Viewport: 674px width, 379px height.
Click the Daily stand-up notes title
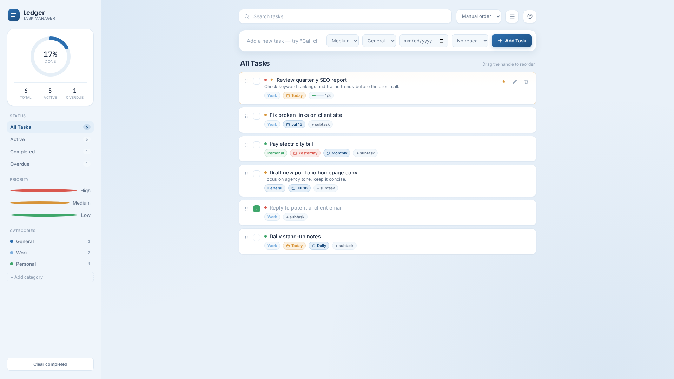tap(295, 237)
